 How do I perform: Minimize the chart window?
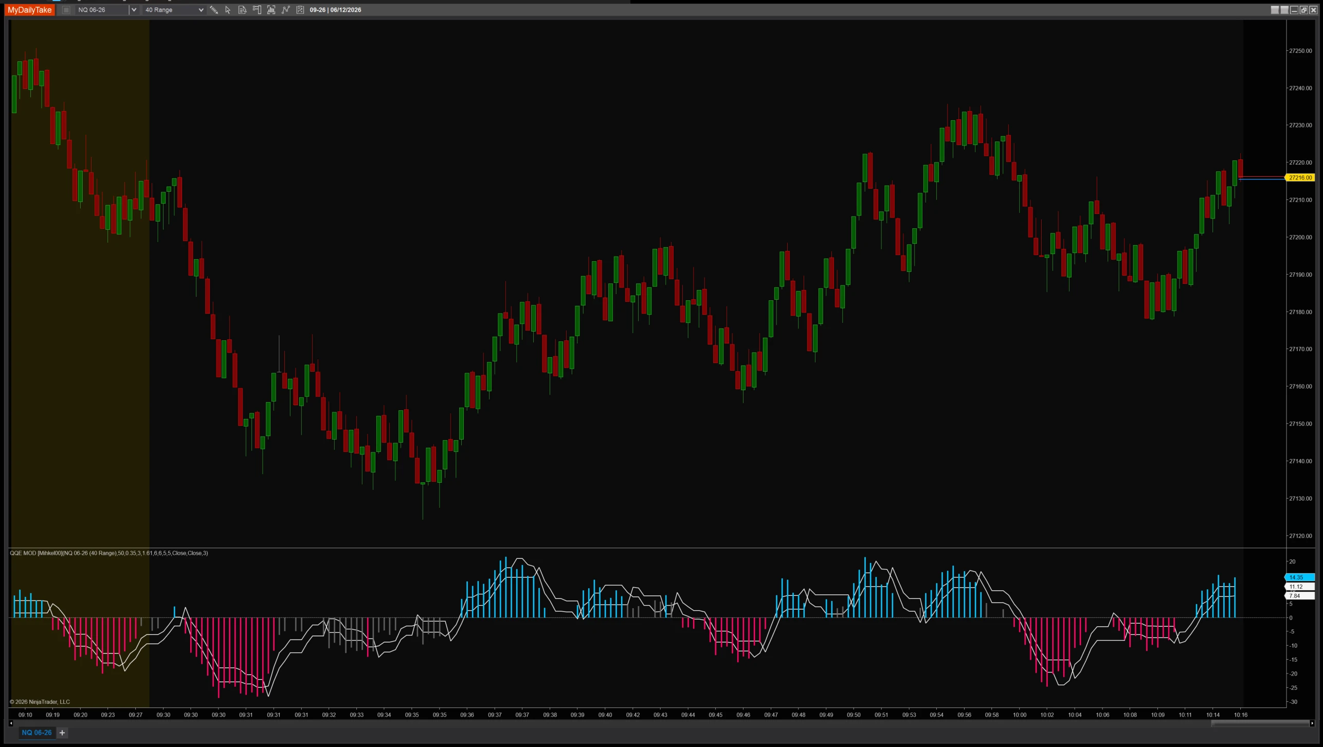click(1294, 10)
